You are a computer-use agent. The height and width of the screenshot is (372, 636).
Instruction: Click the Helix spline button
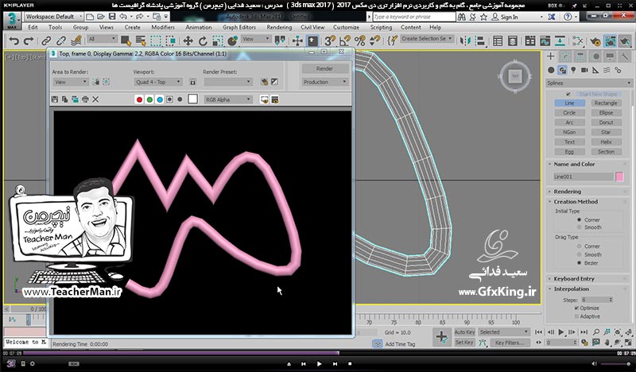coord(606,142)
